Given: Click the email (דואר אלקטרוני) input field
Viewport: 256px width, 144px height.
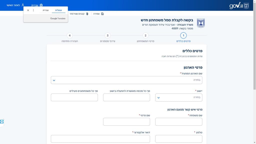Looking at the screenshot, I should tap(100, 139).
